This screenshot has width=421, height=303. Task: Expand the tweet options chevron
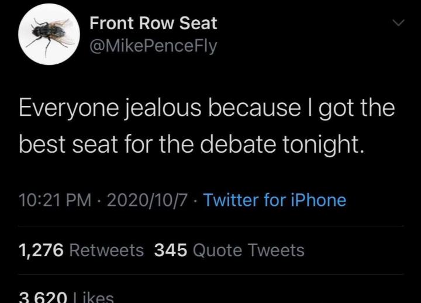[398, 23]
